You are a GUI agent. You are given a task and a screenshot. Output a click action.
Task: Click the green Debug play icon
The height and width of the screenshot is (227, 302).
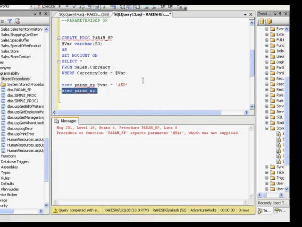tap(60, 6)
